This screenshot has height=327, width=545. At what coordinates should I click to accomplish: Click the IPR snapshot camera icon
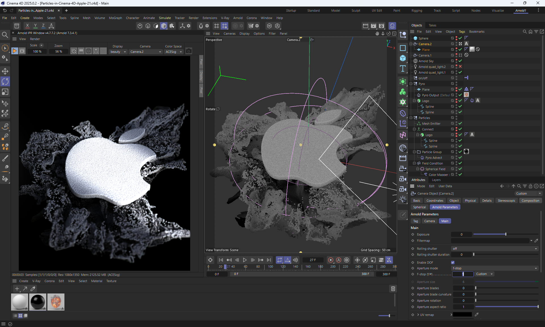[188, 51]
